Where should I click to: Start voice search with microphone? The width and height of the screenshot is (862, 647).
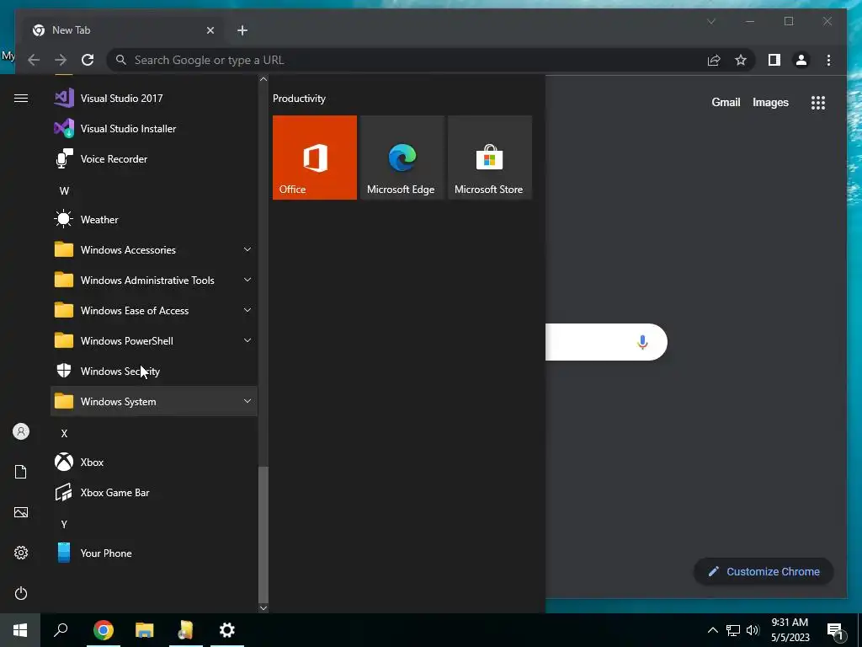pos(642,342)
